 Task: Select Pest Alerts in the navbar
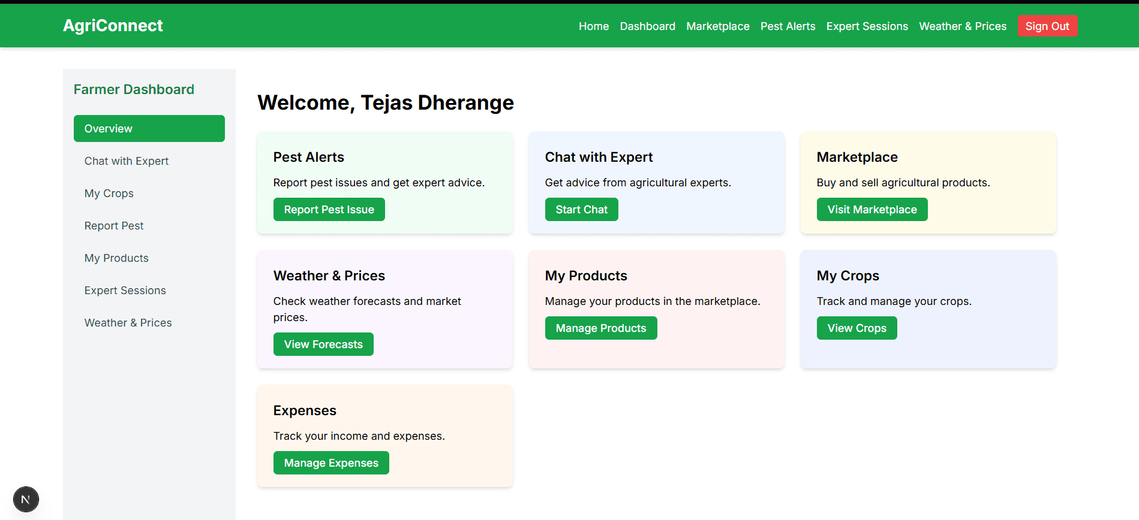point(788,26)
